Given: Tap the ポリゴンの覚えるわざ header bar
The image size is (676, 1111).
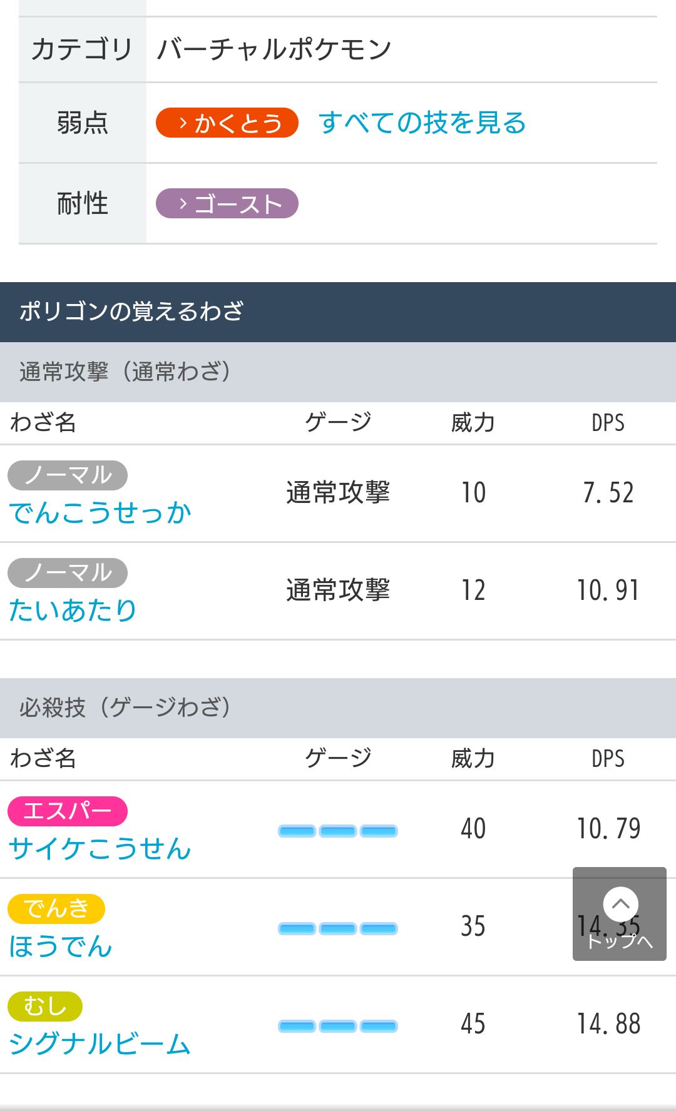Looking at the screenshot, I should tap(338, 312).
